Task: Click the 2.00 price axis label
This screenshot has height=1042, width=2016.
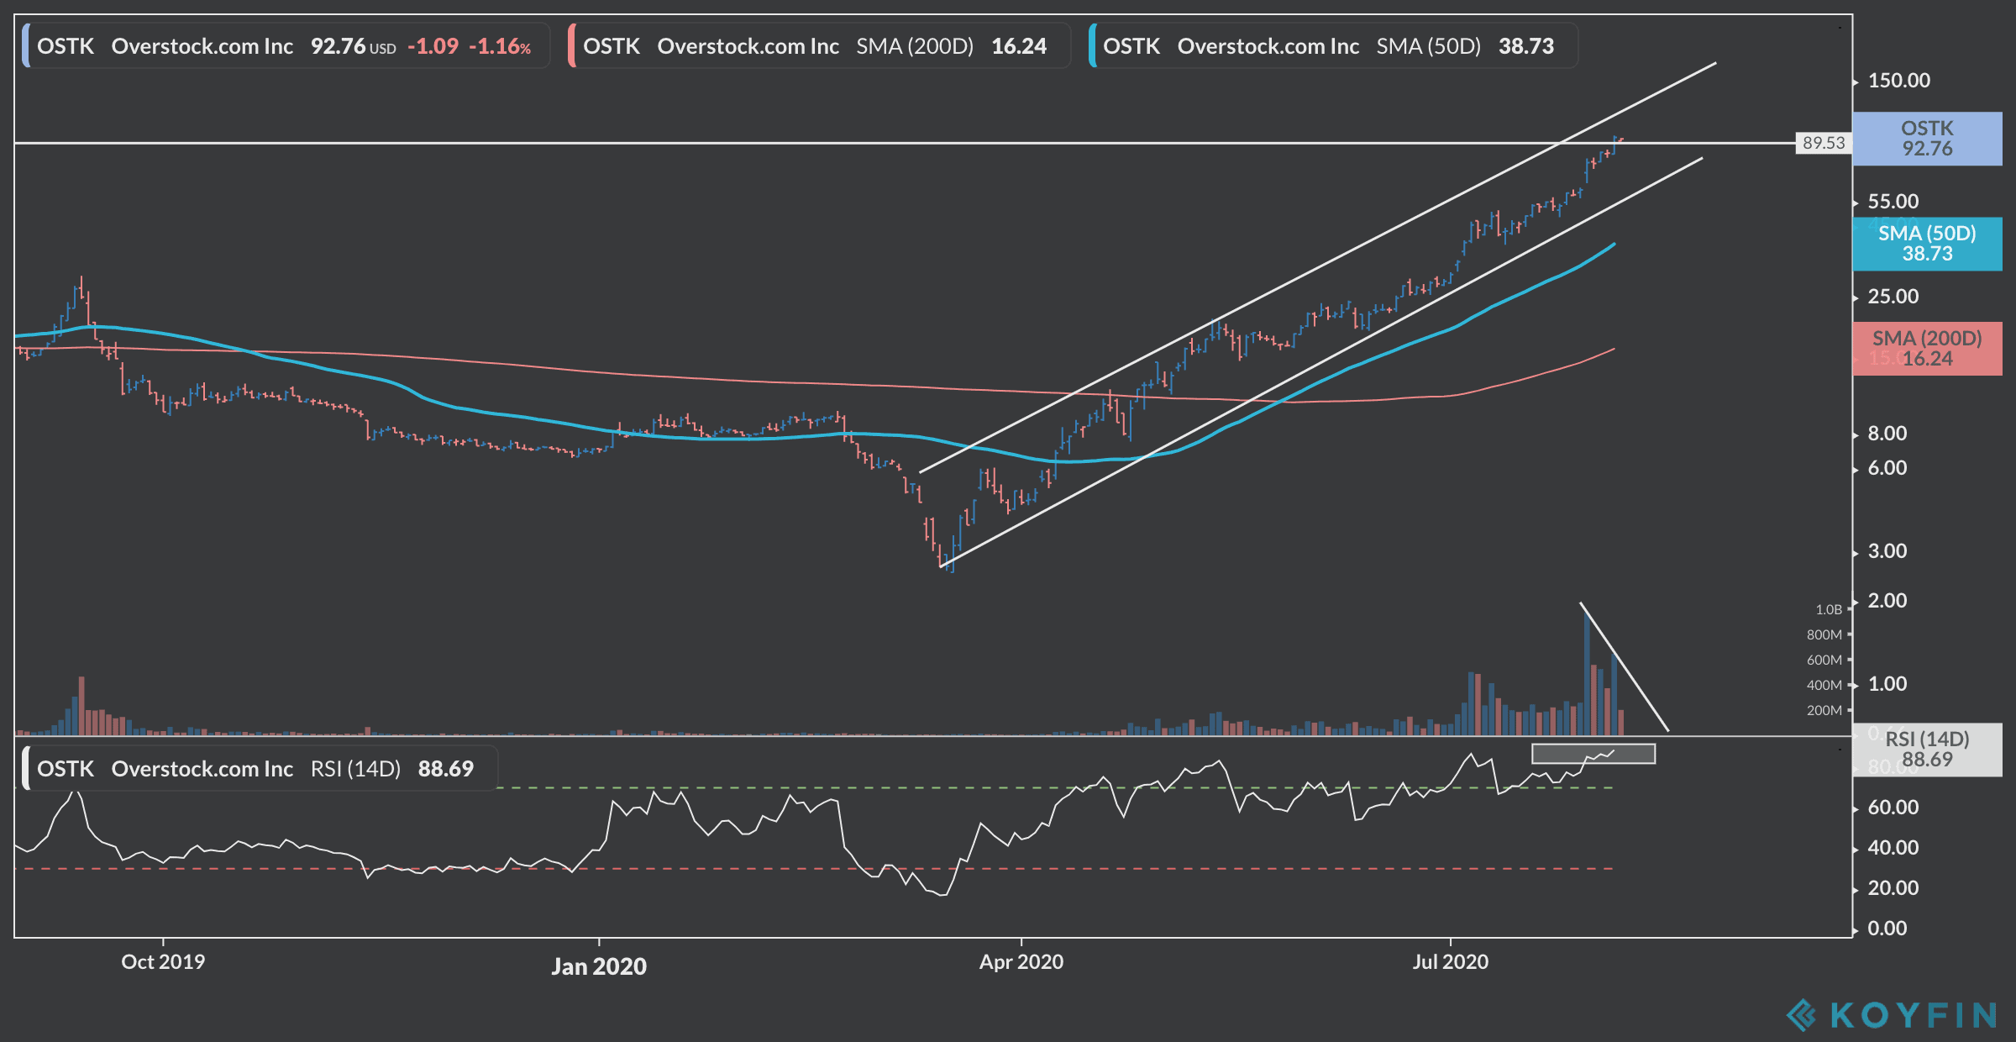Action: point(1887,601)
